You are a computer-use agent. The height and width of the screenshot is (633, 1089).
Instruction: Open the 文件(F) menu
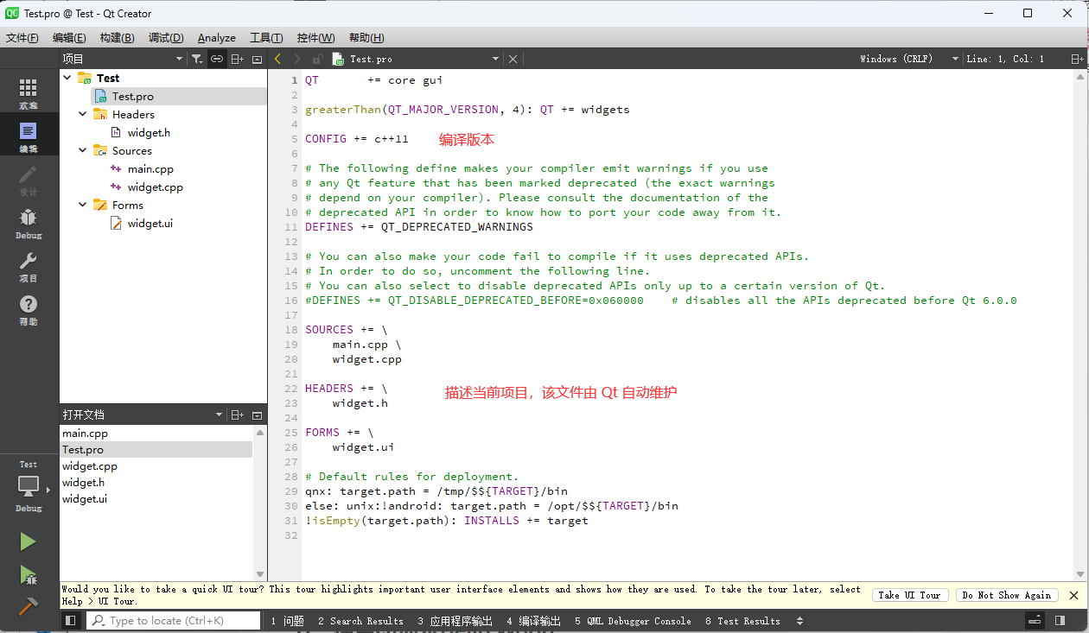click(22, 38)
